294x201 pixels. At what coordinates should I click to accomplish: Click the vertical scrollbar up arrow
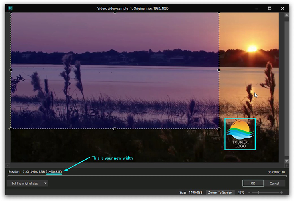click(286, 16)
